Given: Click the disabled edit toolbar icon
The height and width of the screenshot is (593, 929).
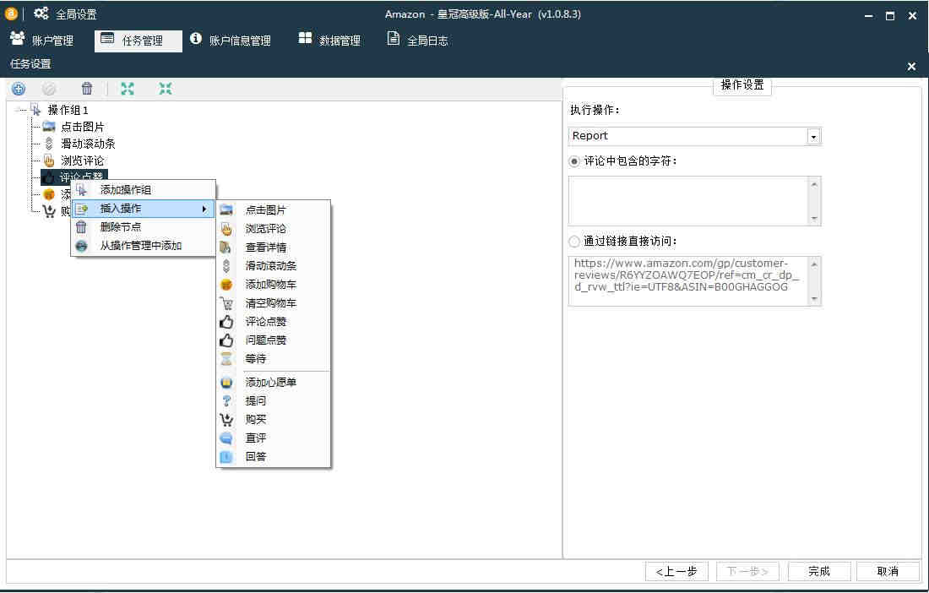Looking at the screenshot, I should (49, 89).
